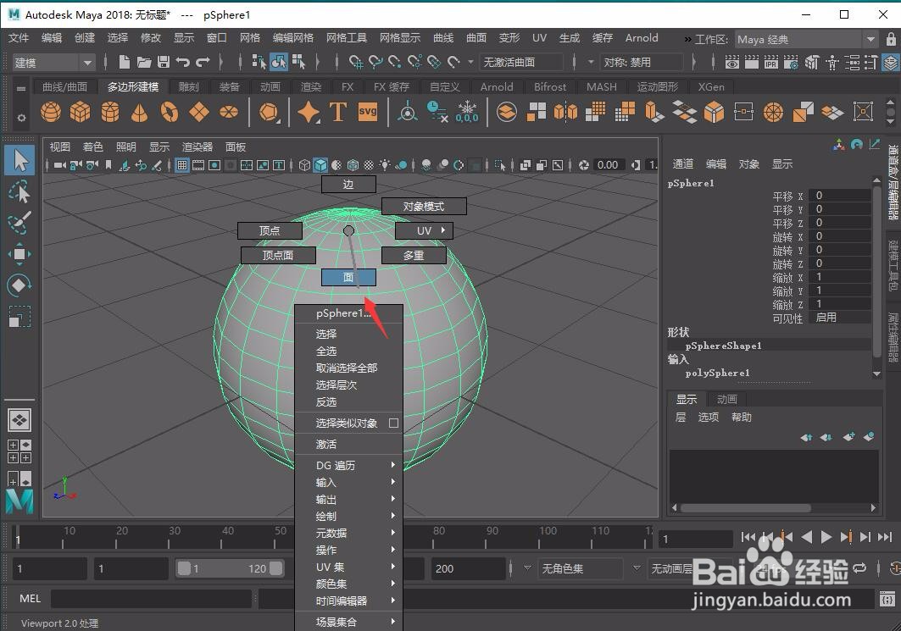This screenshot has height=631, width=901.
Task: Expand the 元数据 submenu
Action: [348, 533]
